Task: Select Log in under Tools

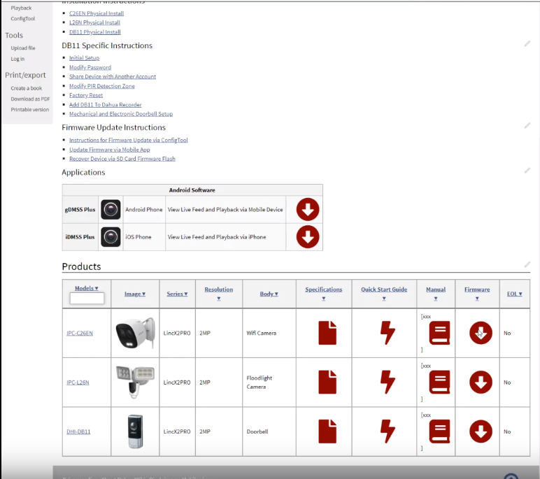Action: coord(17,59)
